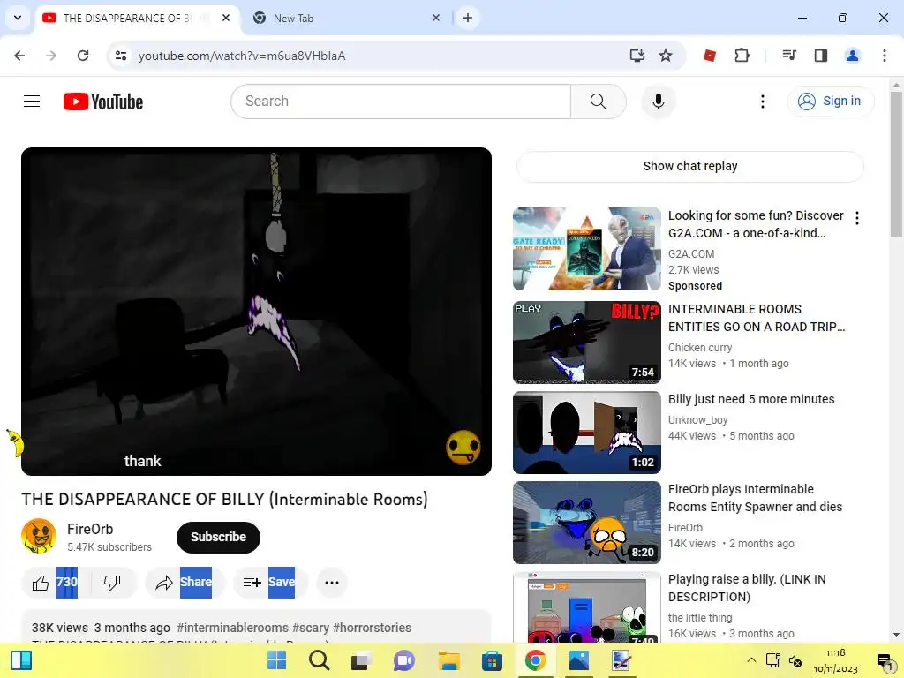The width and height of the screenshot is (904, 678).
Task: Close the YouTube video tab
Action: point(226,18)
